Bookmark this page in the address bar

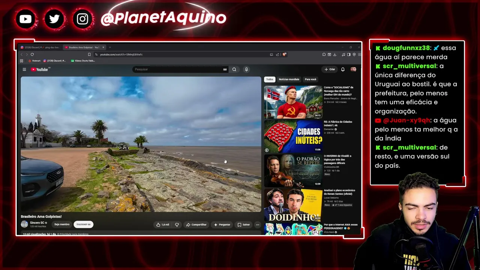coord(89,54)
